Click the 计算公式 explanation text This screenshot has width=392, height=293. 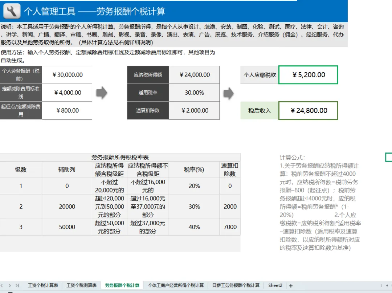320,203
